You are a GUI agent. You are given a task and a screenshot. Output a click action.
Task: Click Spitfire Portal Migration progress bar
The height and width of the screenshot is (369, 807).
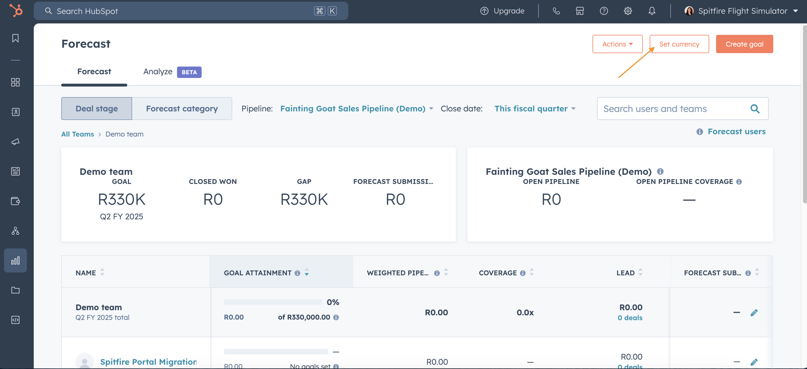click(x=276, y=352)
